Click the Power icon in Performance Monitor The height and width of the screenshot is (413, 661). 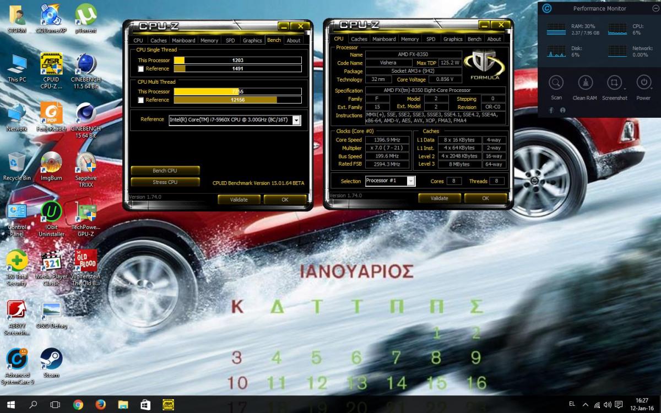pyautogui.click(x=643, y=83)
